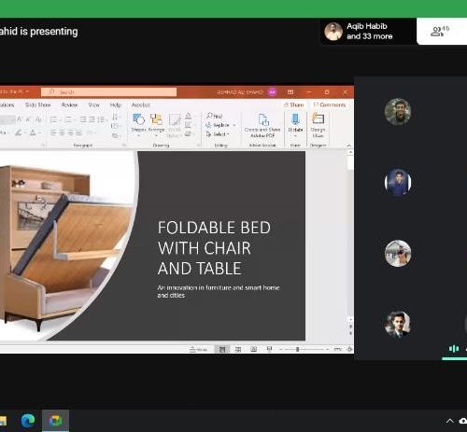Click Create and Share Adobe PDF icon
Screen dimensions: 467x432
coord(262,124)
